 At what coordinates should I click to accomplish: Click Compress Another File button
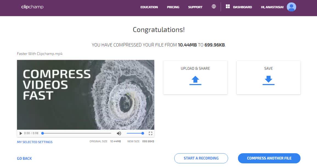[x=269, y=158]
